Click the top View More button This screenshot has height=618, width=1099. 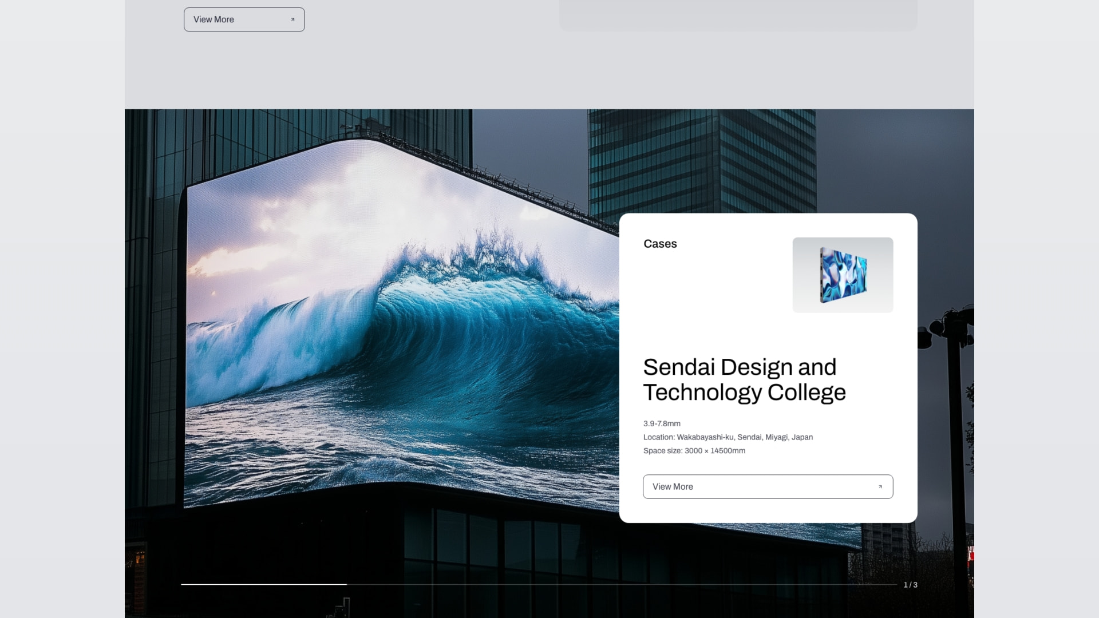pos(244,19)
